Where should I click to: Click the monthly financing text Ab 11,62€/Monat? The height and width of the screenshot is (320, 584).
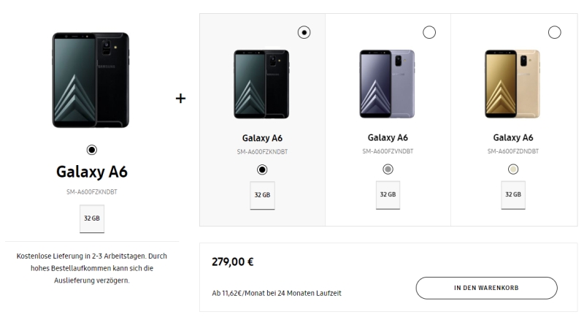(x=276, y=293)
